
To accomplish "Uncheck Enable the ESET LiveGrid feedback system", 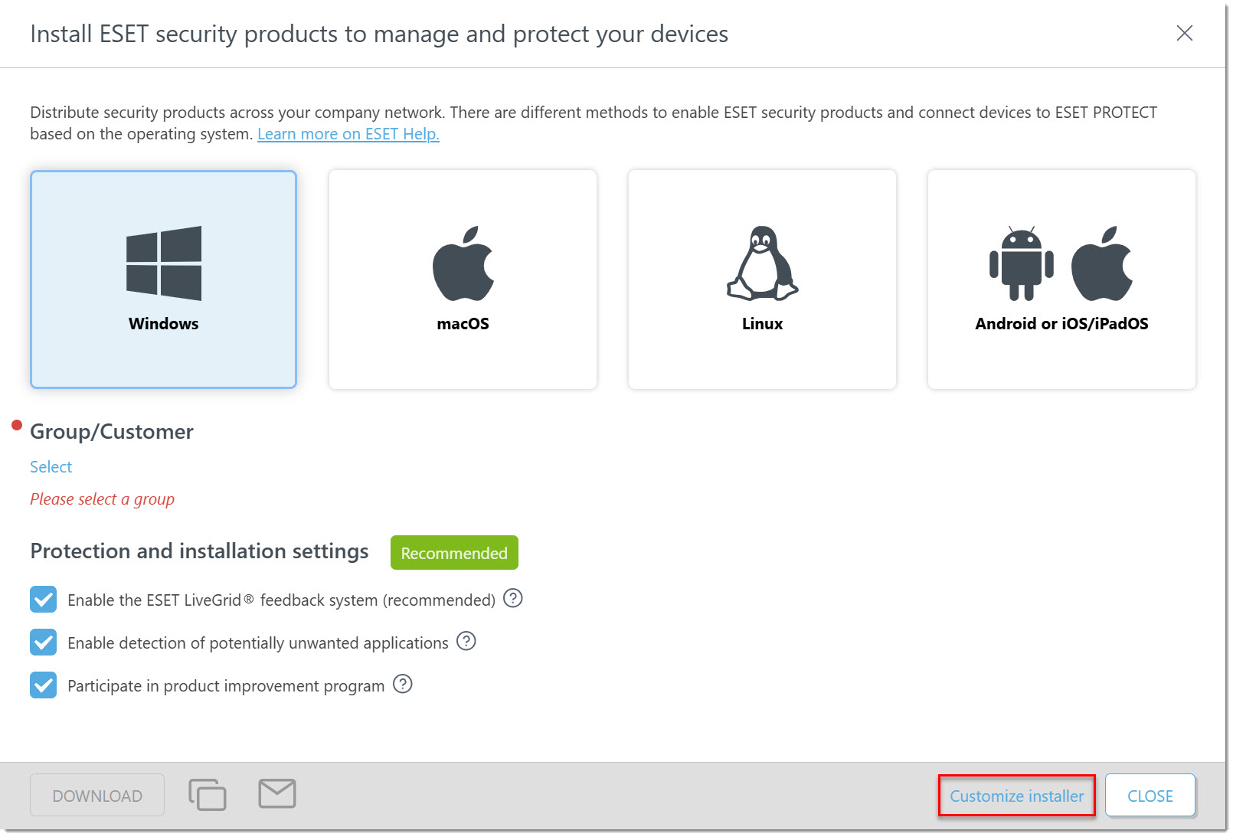I will pos(44,600).
